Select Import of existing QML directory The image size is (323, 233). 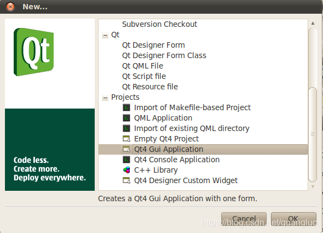pyautogui.click(x=192, y=128)
